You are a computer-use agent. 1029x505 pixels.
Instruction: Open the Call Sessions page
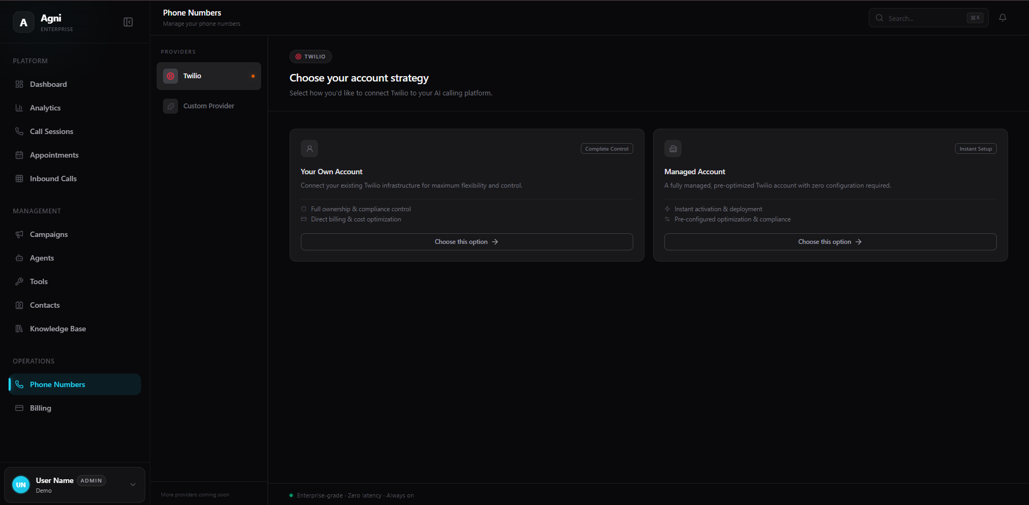pyautogui.click(x=51, y=131)
